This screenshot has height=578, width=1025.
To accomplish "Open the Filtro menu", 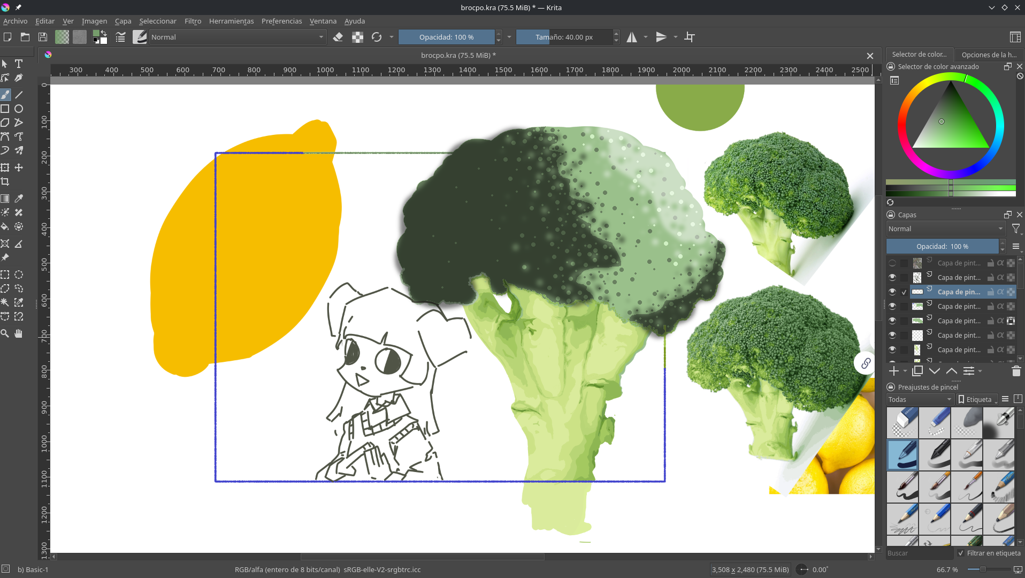I will (193, 21).
